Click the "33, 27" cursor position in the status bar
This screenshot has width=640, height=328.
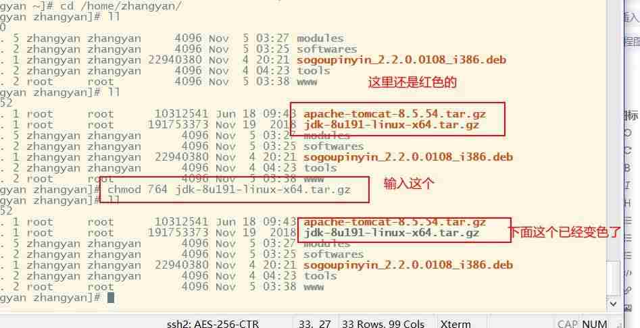(315, 325)
